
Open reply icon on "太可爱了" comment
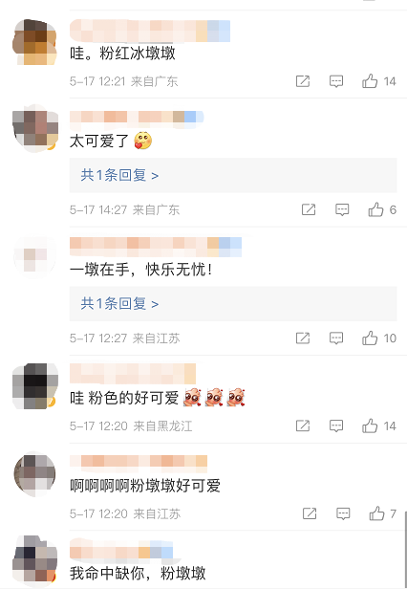(342, 209)
